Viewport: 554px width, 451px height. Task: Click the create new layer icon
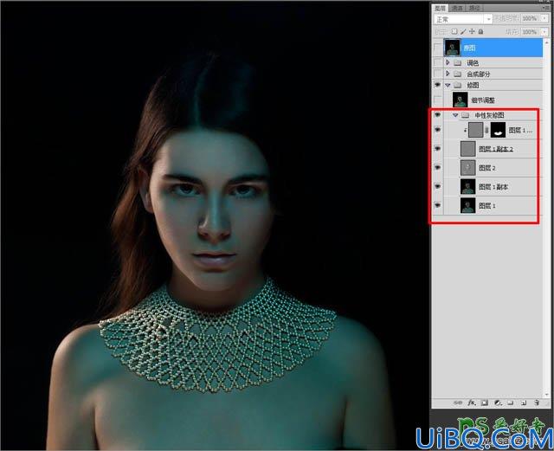(523, 403)
